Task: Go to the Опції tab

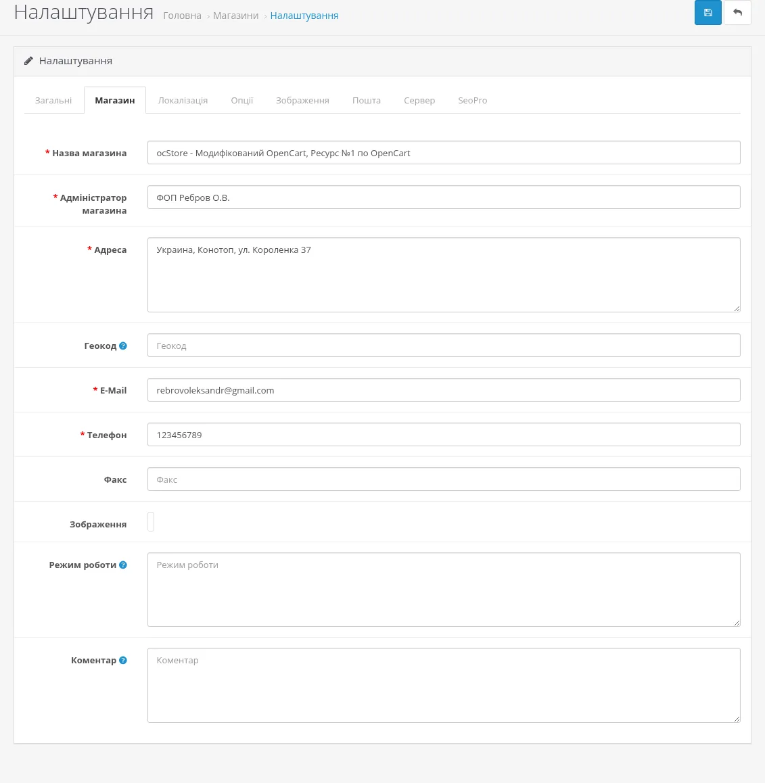Action: (x=242, y=100)
